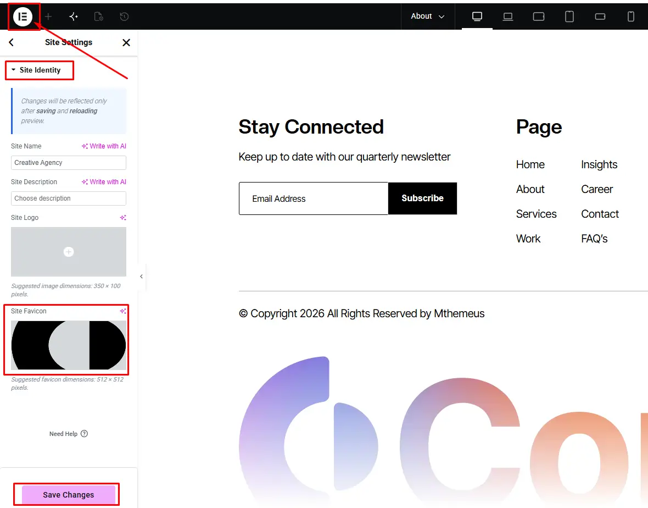Open the FAQ's footer link
Image resolution: width=648 pixels, height=508 pixels.
[594, 239]
